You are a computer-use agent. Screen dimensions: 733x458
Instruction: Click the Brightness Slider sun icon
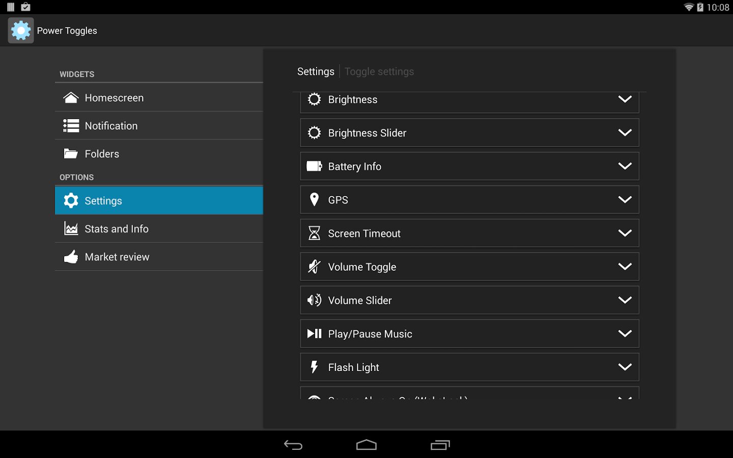coord(314,133)
